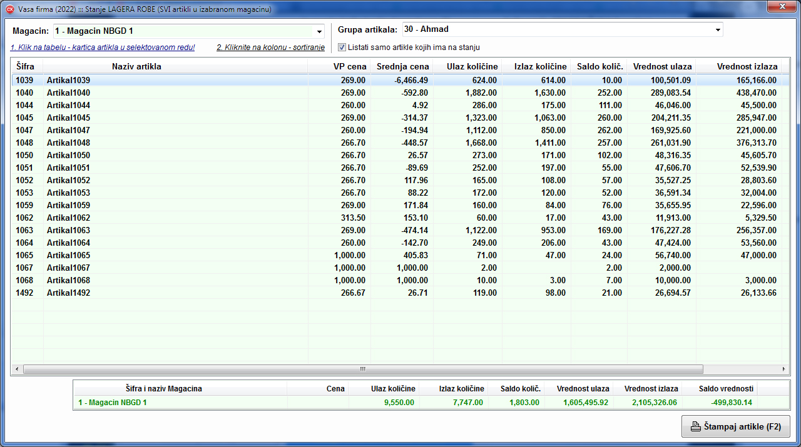Select the Artikal1067 name cell
The image size is (801, 447).
[175, 268]
